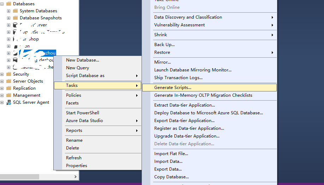Screen dimensions: 324x185
Task: Select Export Data...
Action: [x=209, y=169]
